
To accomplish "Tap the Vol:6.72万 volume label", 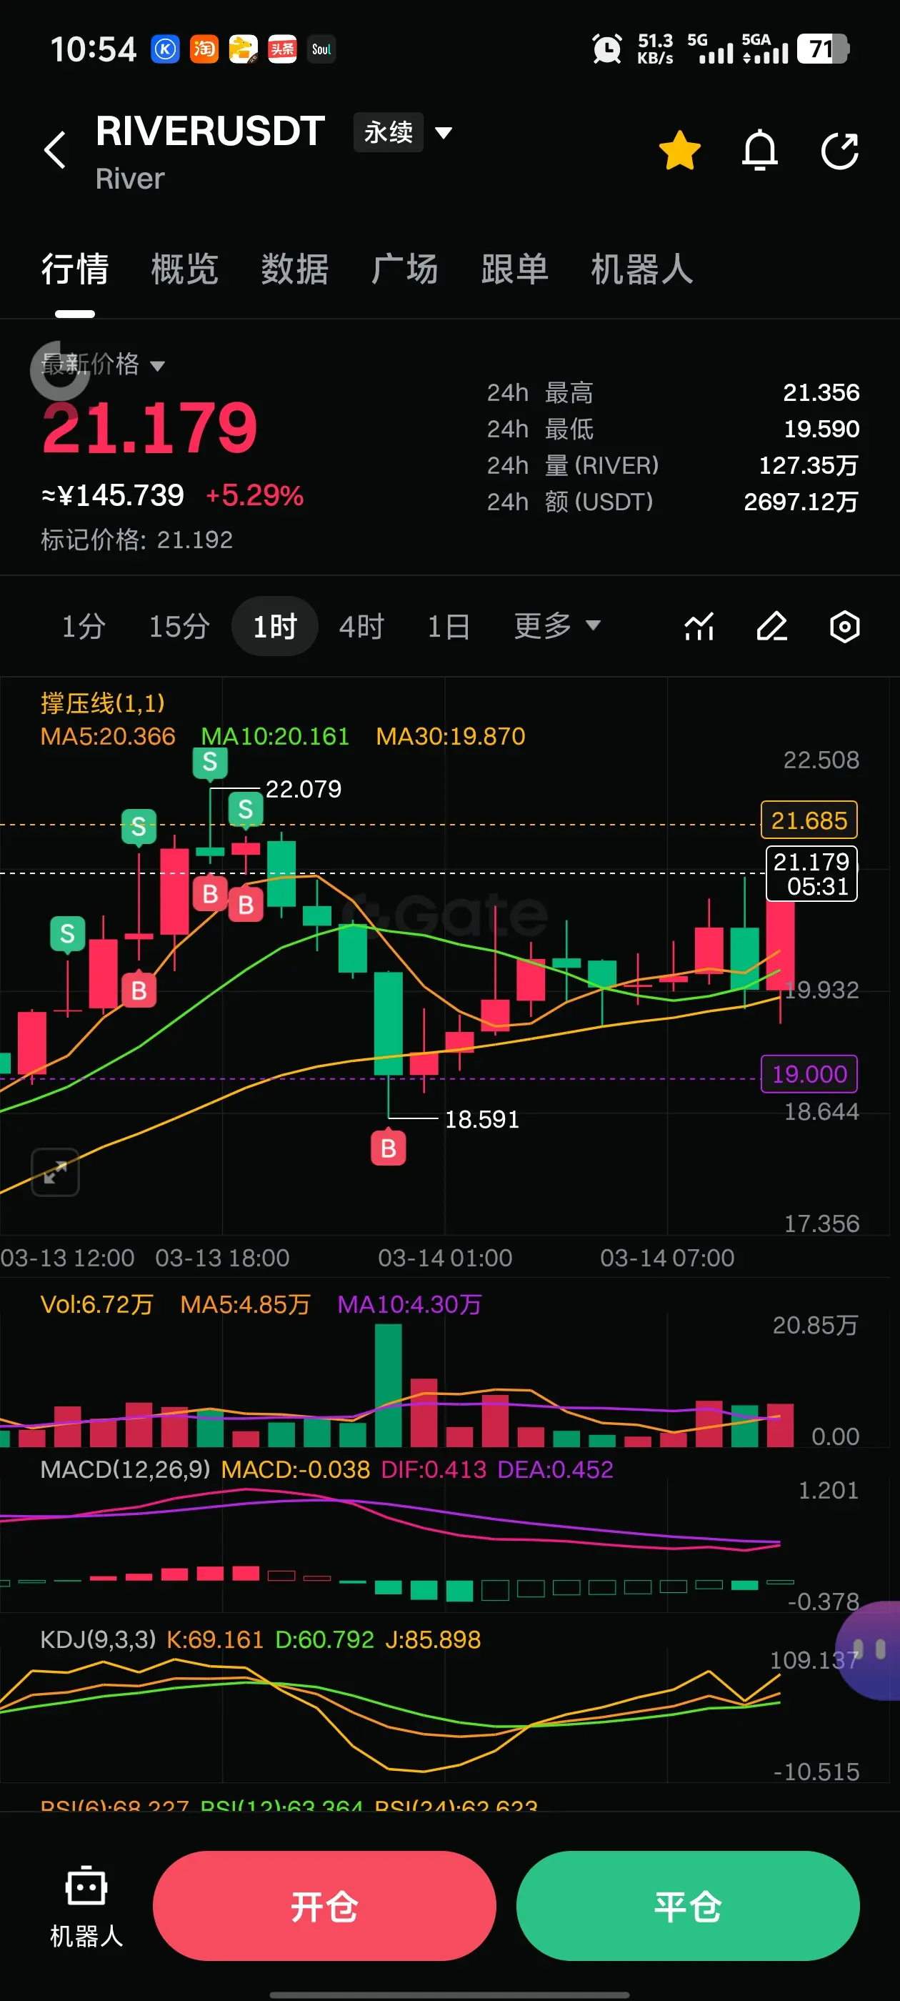I will point(97,1304).
